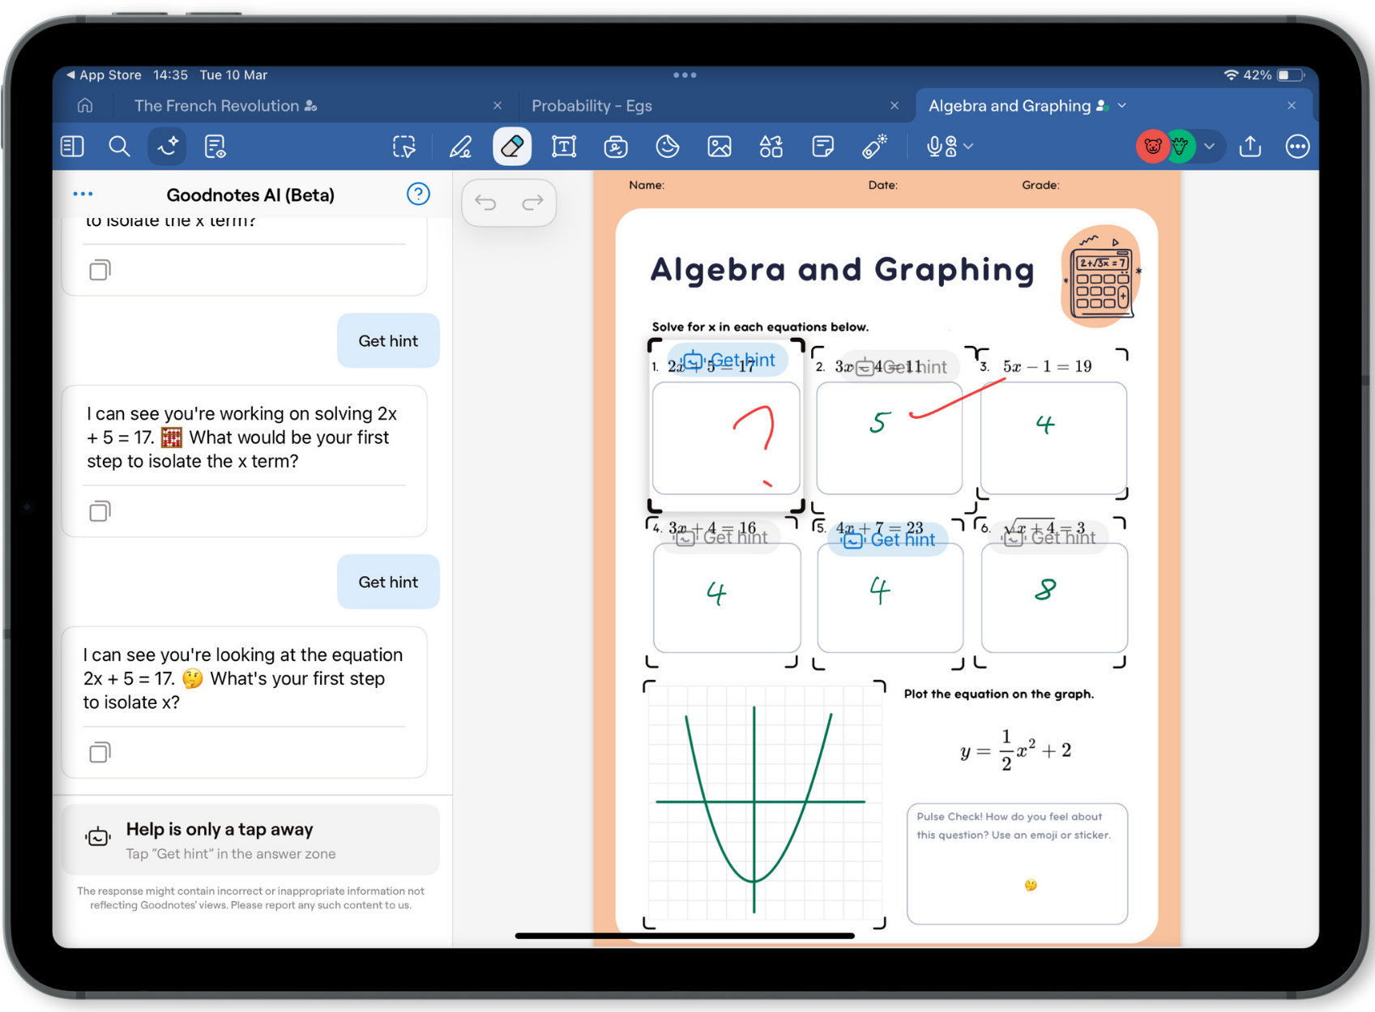1375x1012 pixels.
Task: Tap the Goodnotes AI (Beta) panel title
Action: (x=250, y=195)
